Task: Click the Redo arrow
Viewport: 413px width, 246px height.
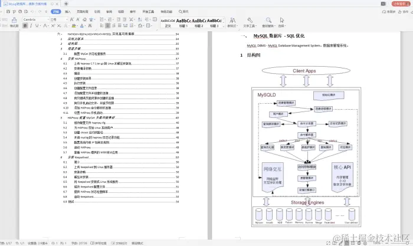Action: (40, 12)
